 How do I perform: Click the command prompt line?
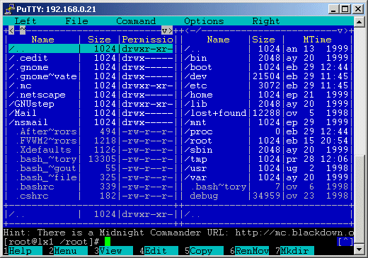pos(170,242)
